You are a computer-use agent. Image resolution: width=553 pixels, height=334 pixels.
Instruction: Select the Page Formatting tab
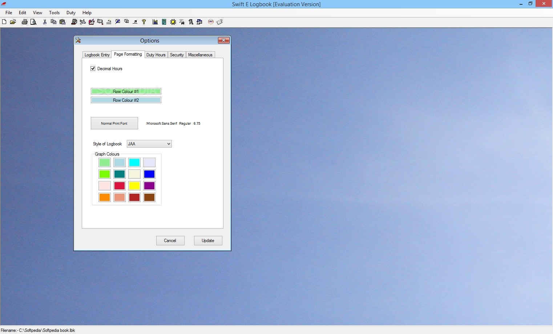[x=128, y=54]
